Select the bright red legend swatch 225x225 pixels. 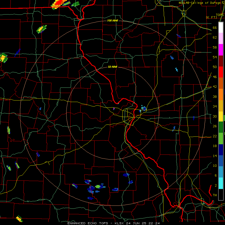click(221, 72)
